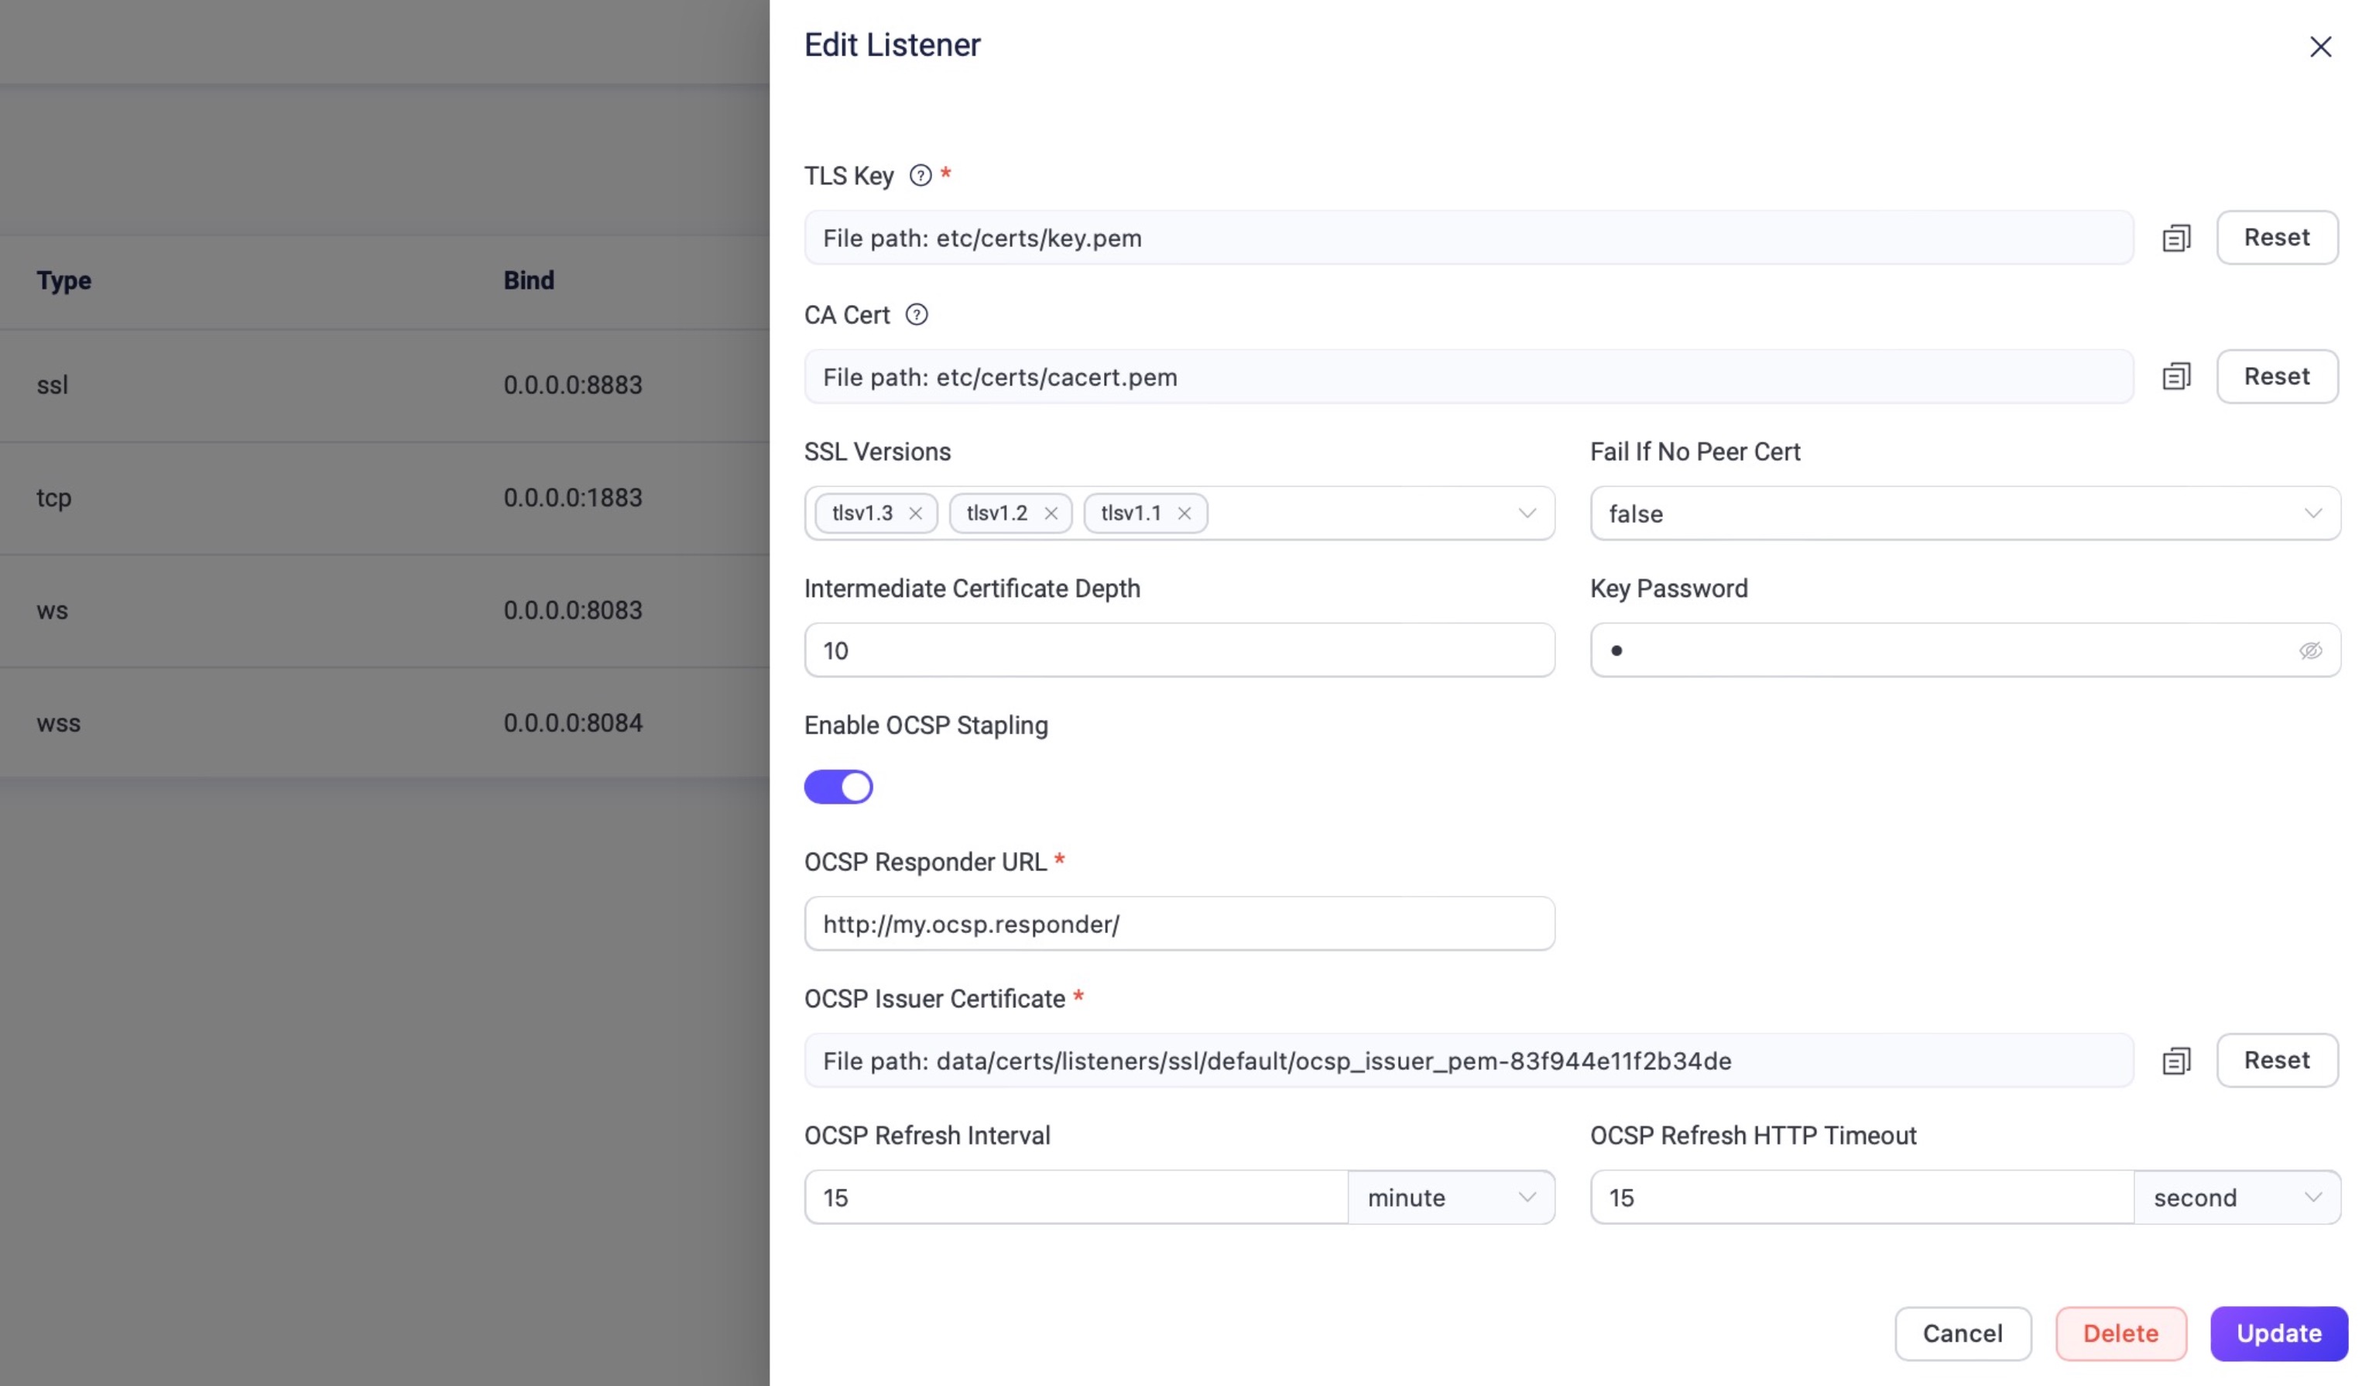Click the file icon beside the OCSP Issuer Certificate field
Screen dimensions: 2369x1386
[2175, 1061]
